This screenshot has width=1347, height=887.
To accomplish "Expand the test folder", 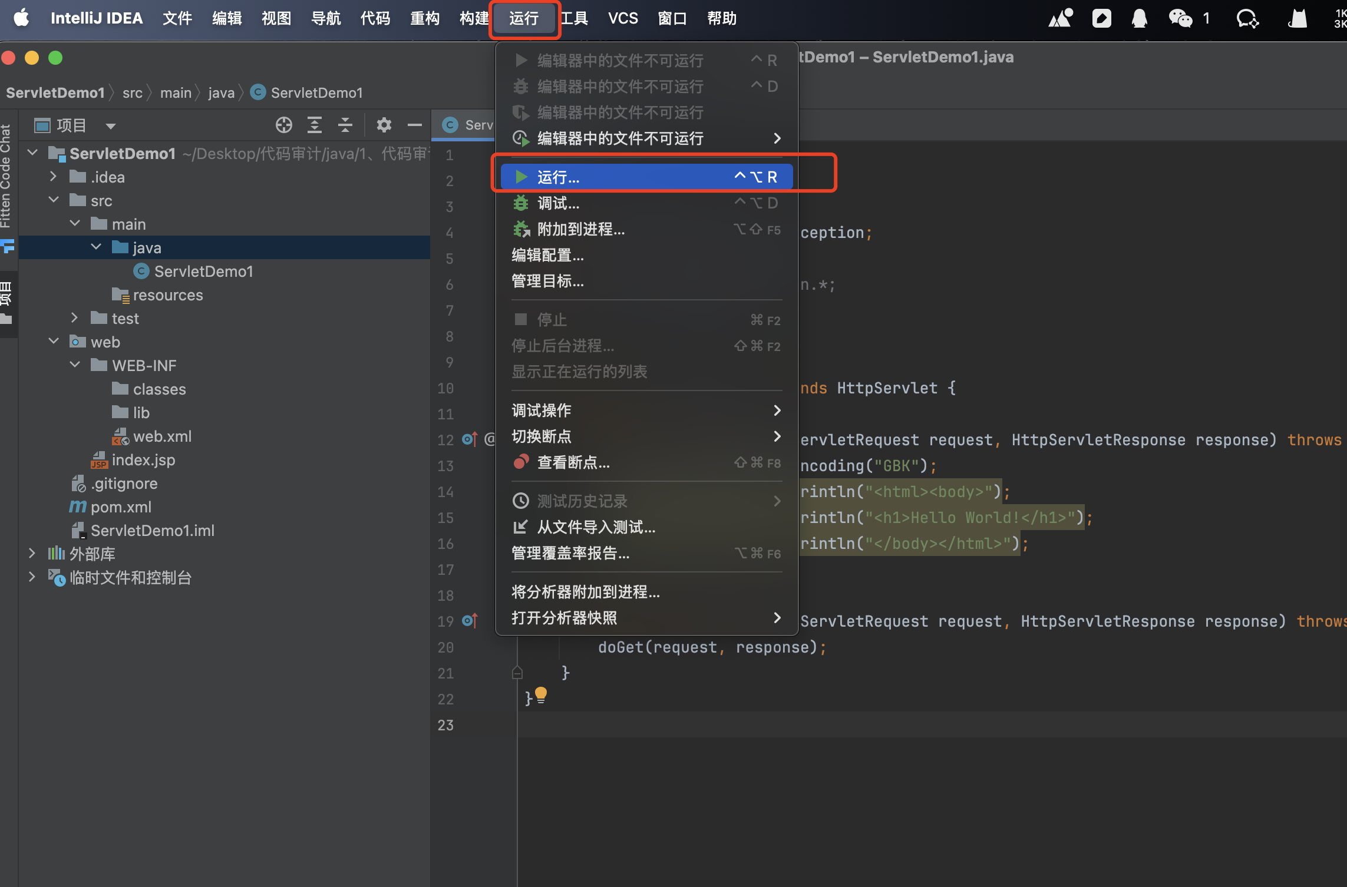I will (74, 318).
